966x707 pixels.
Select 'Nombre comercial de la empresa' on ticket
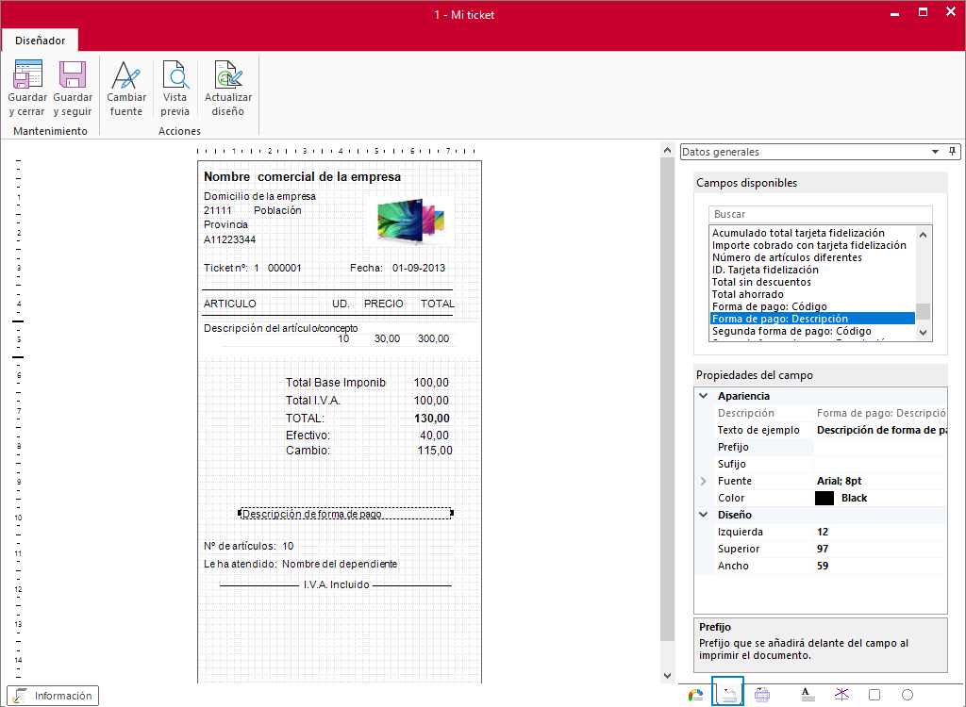click(303, 177)
